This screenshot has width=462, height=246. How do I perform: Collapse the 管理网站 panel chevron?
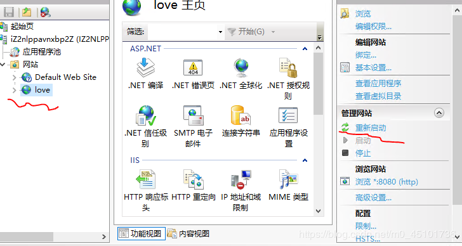click(439, 113)
